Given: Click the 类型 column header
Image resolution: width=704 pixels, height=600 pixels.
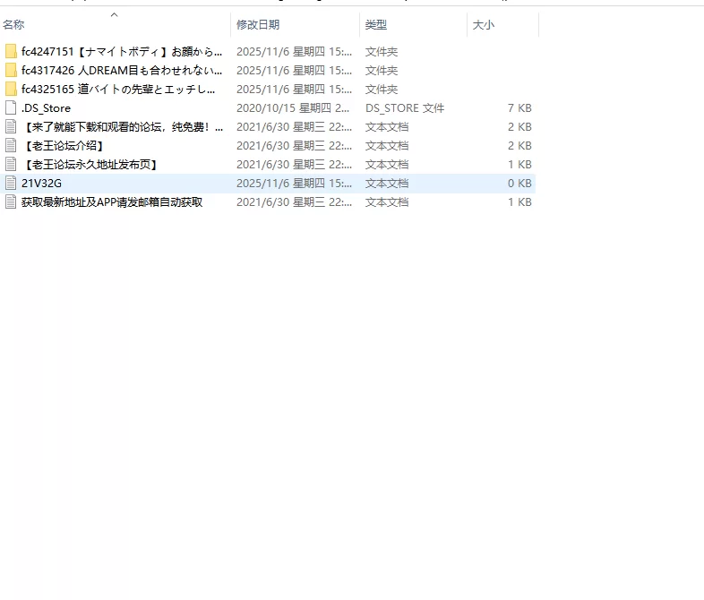Looking at the screenshot, I should (376, 25).
